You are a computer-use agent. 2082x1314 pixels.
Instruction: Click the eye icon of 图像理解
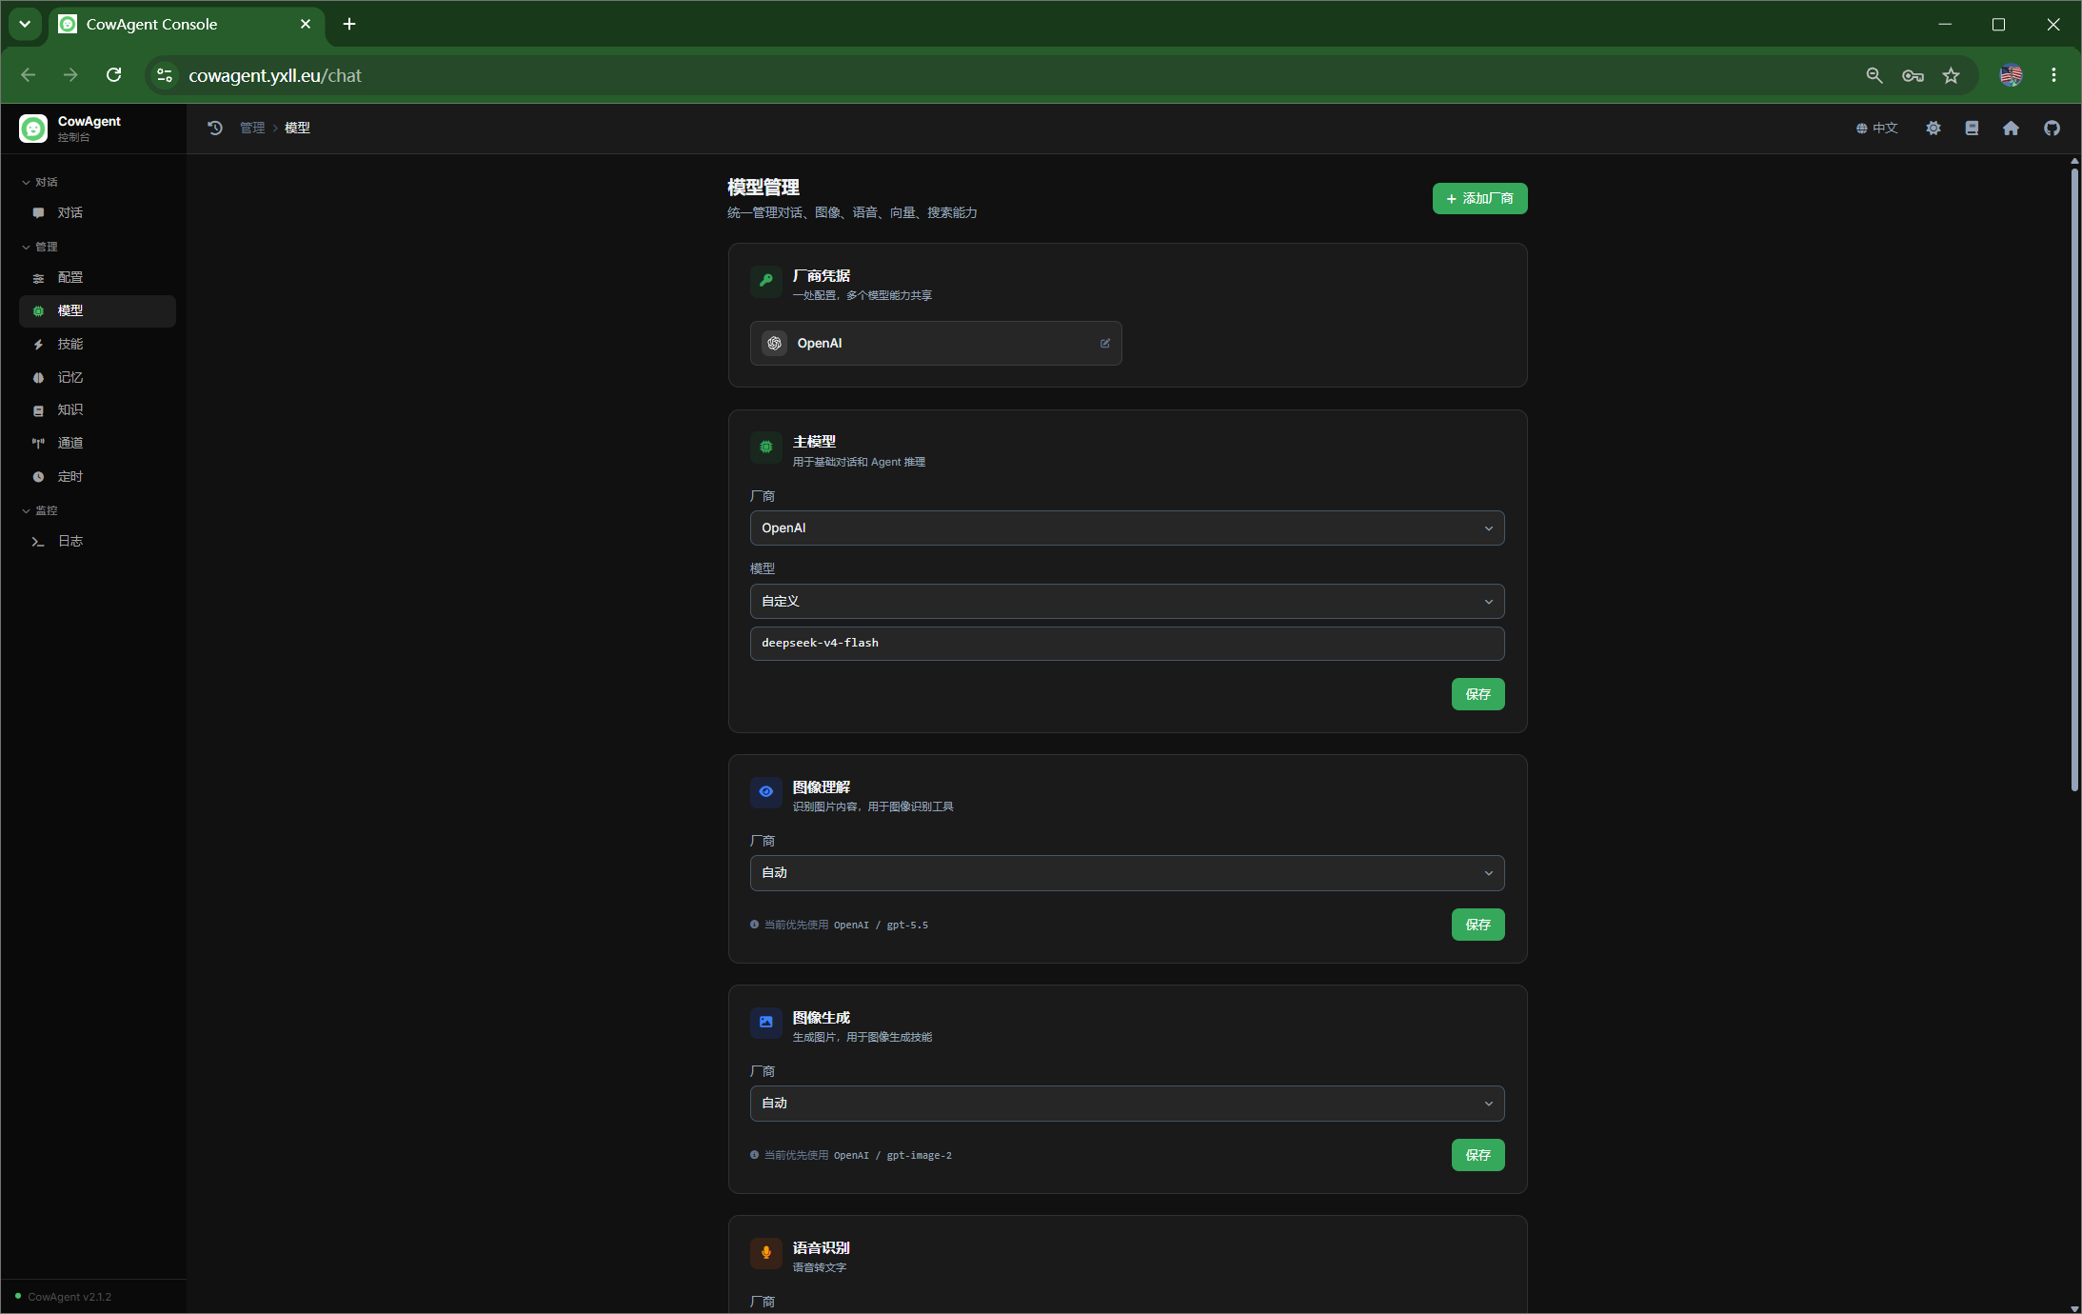click(x=766, y=791)
